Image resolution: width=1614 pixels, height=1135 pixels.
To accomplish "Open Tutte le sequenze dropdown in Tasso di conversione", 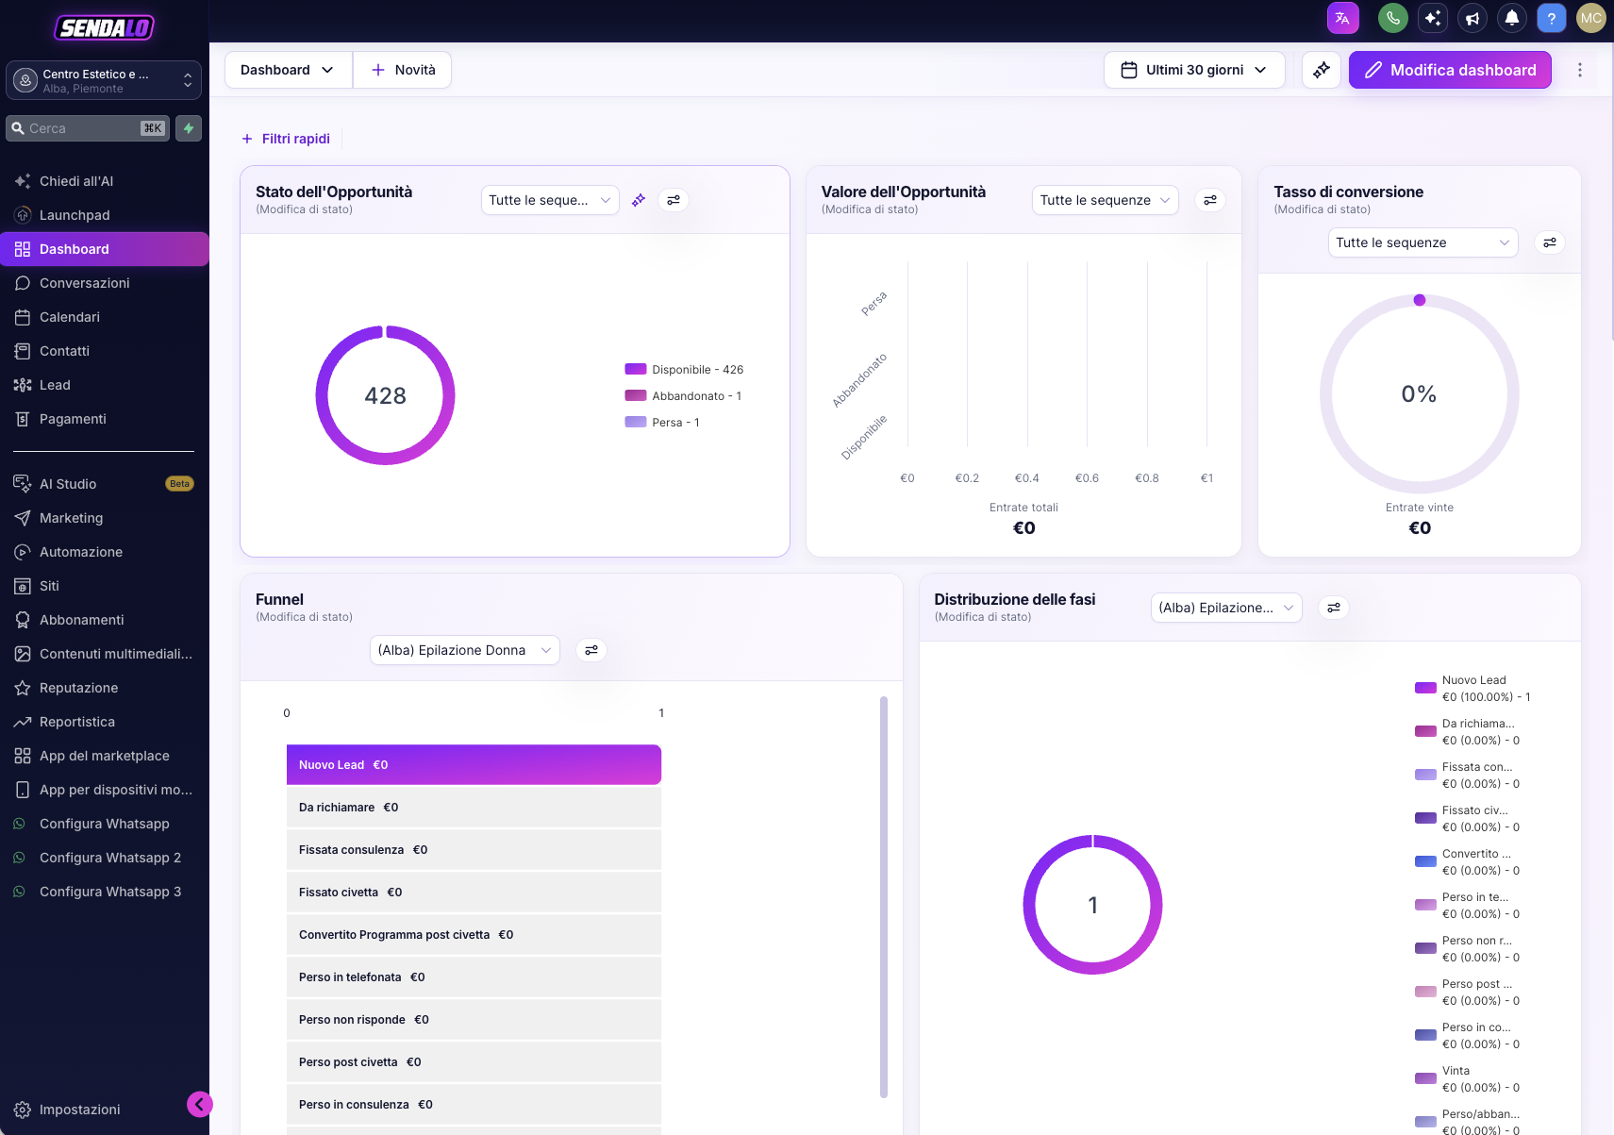I will tap(1423, 242).
